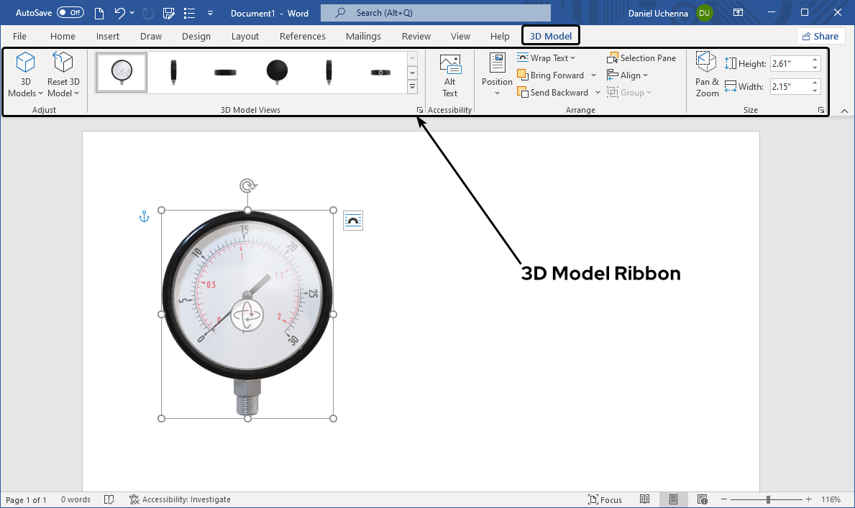Image resolution: width=855 pixels, height=508 pixels.
Task: Switch to the Insert tab
Action: (x=108, y=36)
